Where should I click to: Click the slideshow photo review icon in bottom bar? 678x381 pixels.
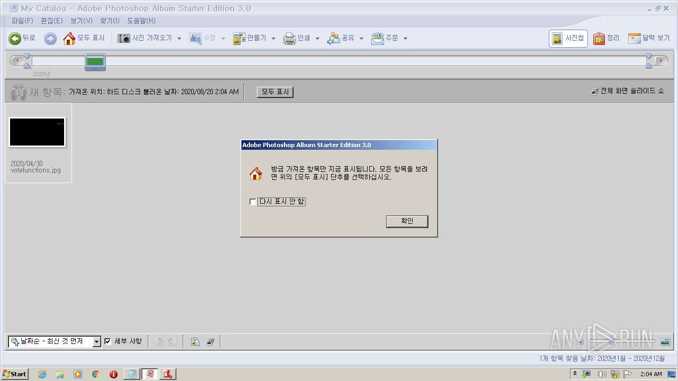pyautogui.click(x=210, y=342)
